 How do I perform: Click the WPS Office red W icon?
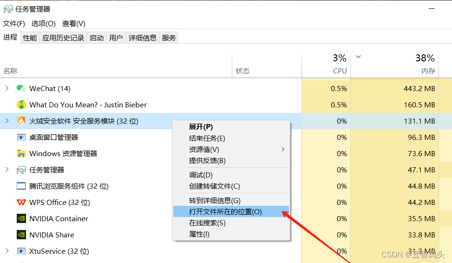tap(21, 203)
